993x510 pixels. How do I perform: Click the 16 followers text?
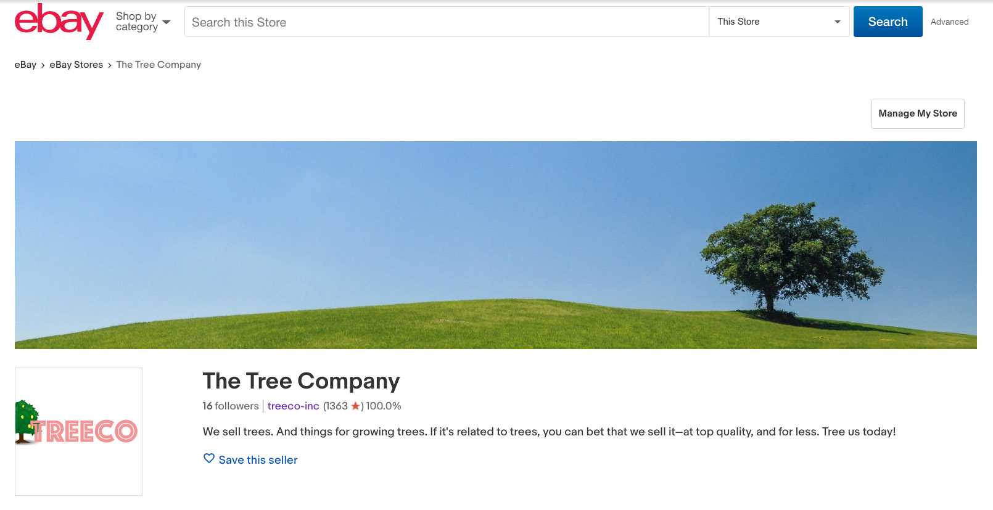(231, 406)
